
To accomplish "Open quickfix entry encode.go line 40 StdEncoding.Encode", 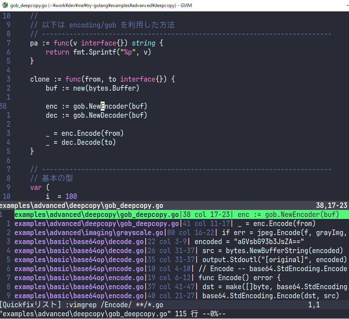I will [177, 296].
